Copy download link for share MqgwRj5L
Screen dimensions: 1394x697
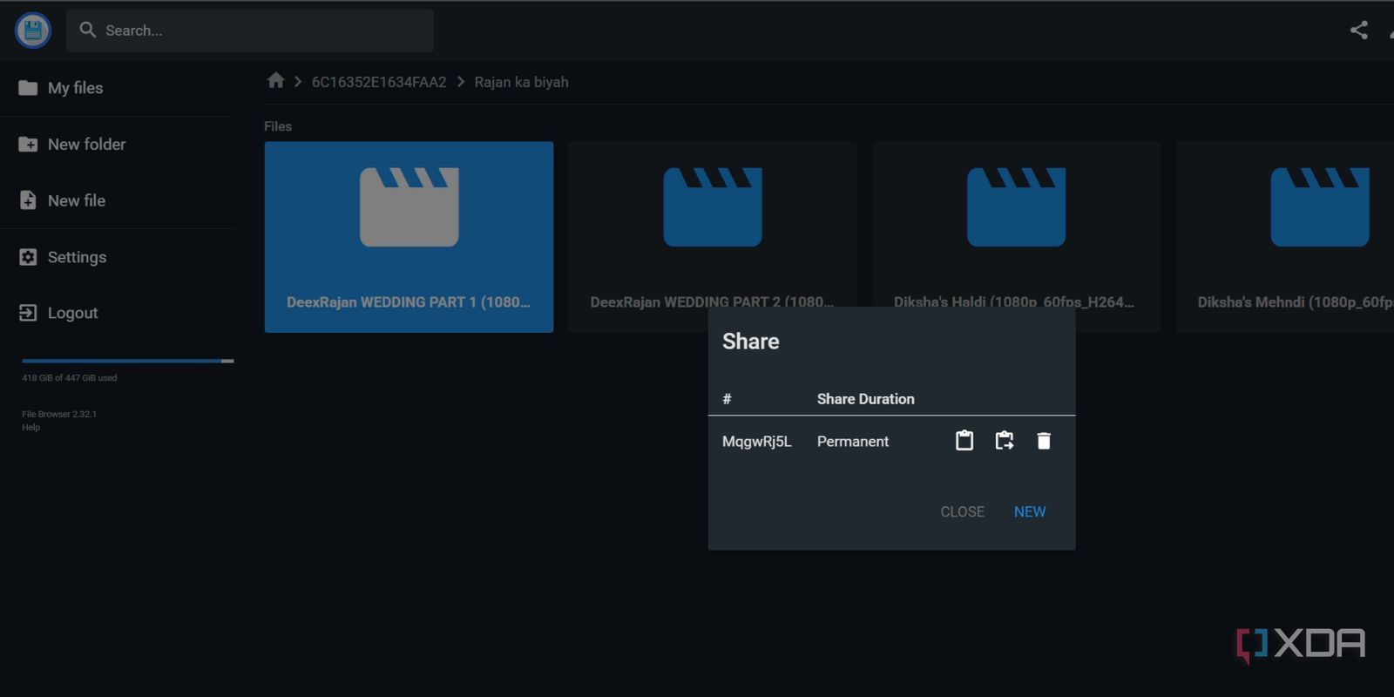click(1005, 441)
